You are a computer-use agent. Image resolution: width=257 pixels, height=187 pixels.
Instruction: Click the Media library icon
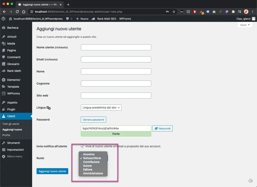[4, 44]
